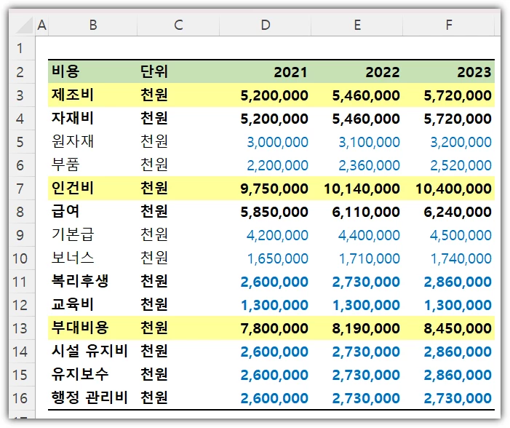Select row 2 header
Image resolution: width=510 pixels, height=428 pixels.
point(22,72)
